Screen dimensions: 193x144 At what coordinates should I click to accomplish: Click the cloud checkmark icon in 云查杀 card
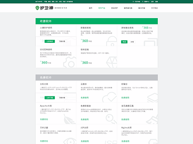[x=109, y=97]
